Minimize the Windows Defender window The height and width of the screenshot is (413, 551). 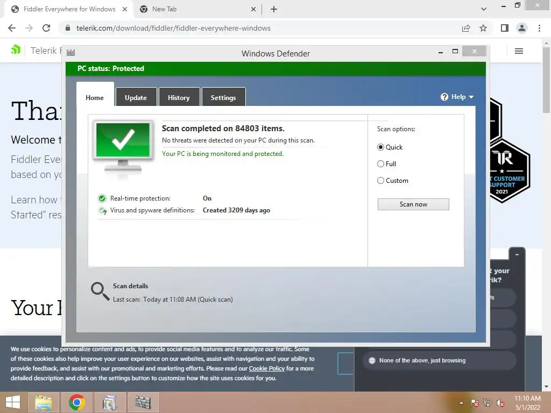pyautogui.click(x=441, y=52)
